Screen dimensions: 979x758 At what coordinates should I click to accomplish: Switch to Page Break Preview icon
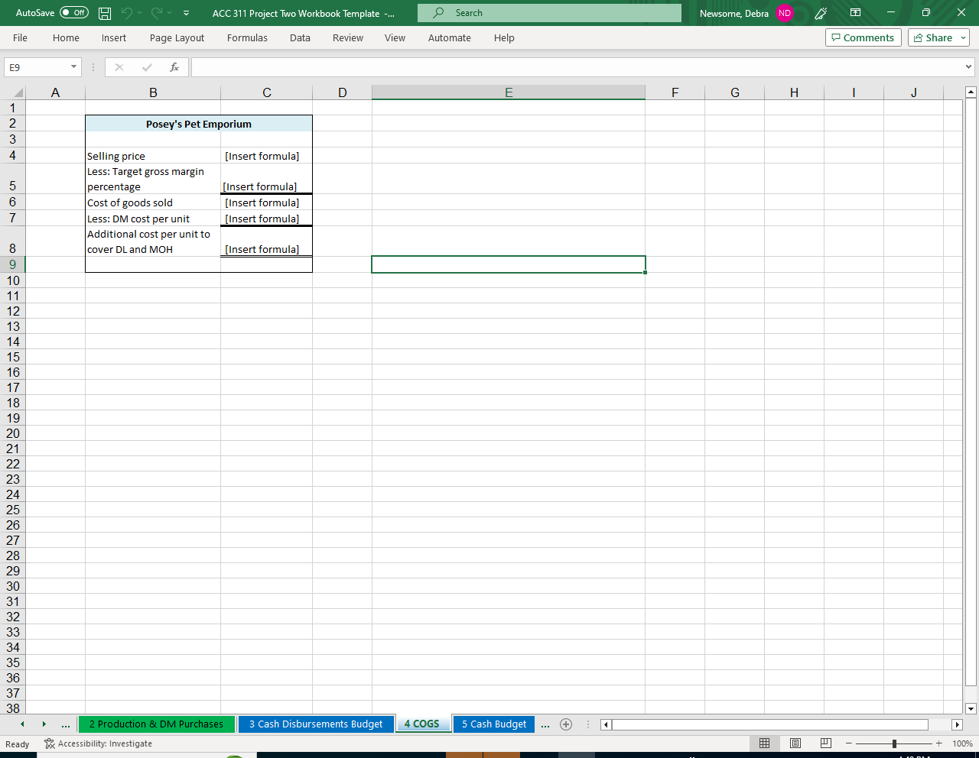(x=826, y=743)
